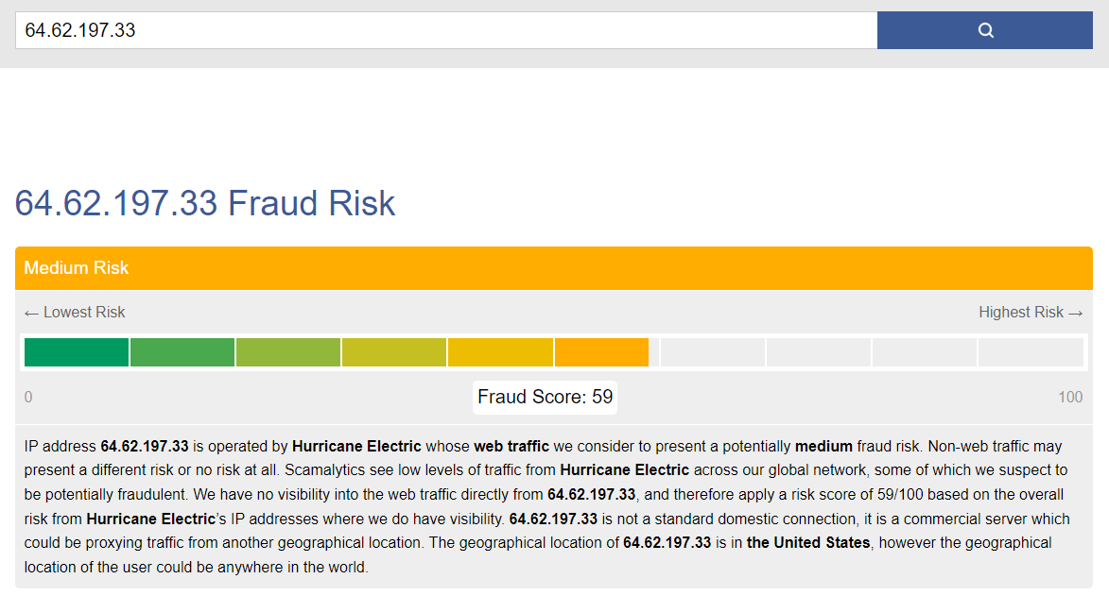Click the first bold Hurricane Electric text
This screenshot has width=1109, height=596.
pyautogui.click(x=356, y=446)
